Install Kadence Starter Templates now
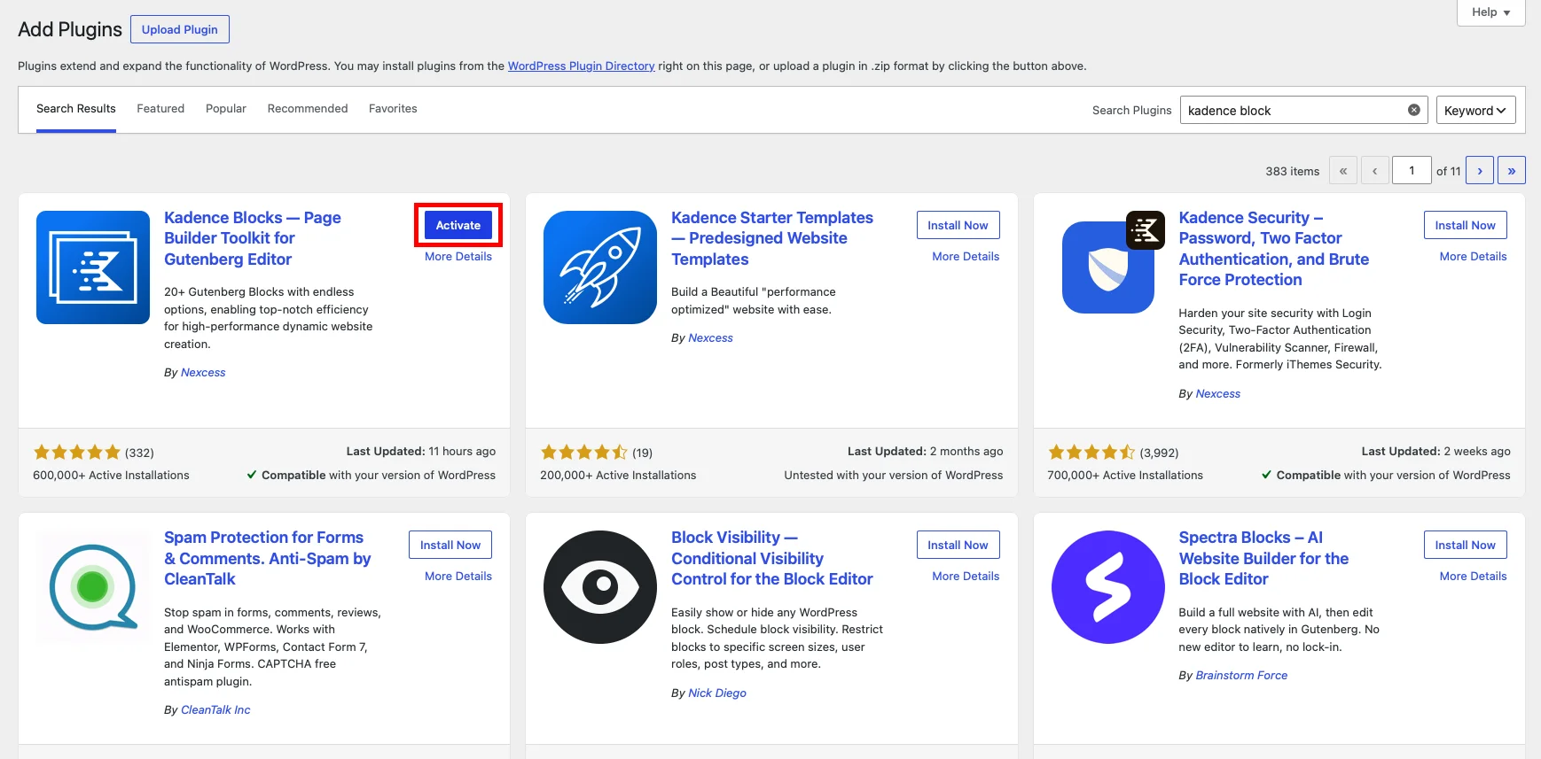 pos(958,225)
